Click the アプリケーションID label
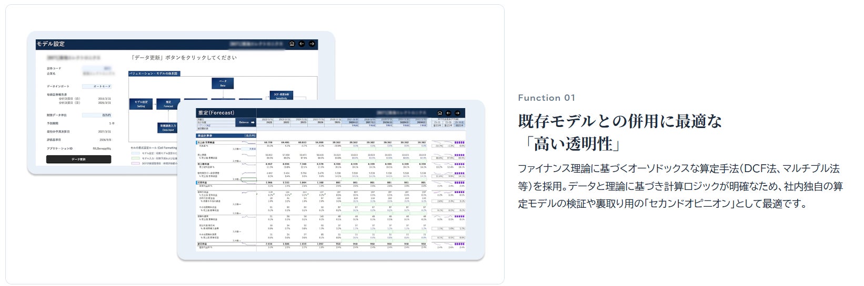The image size is (864, 286). pos(59,149)
